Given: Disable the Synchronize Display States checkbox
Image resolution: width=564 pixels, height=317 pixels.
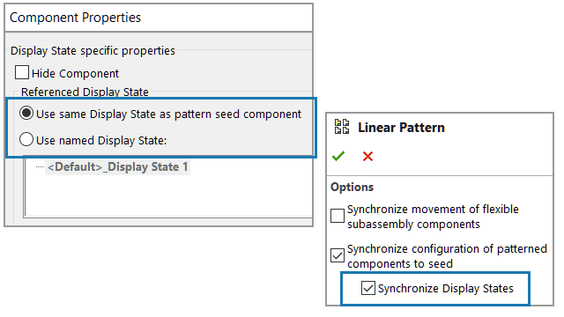Looking at the screenshot, I should [368, 288].
